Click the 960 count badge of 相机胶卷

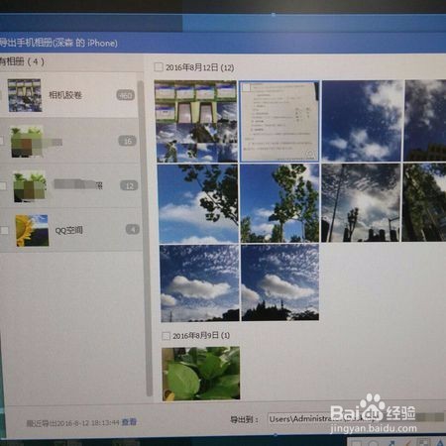point(126,95)
